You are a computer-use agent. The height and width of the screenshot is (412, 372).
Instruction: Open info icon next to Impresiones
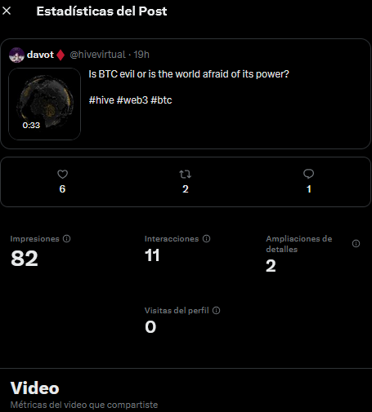pos(67,239)
